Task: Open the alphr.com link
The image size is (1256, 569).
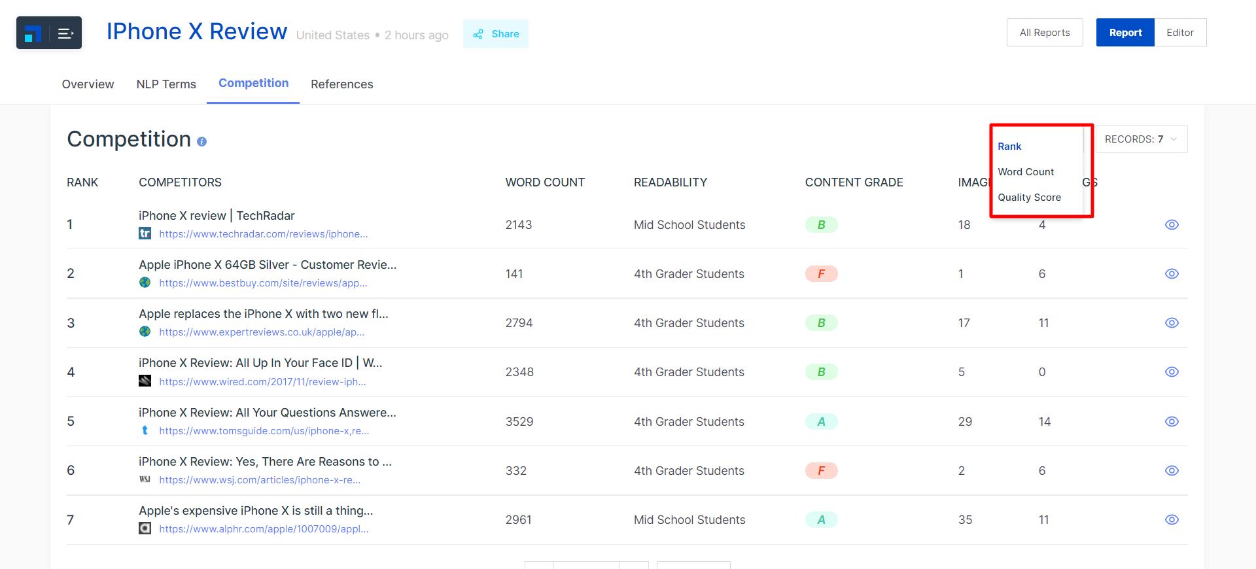Action: pos(264,529)
